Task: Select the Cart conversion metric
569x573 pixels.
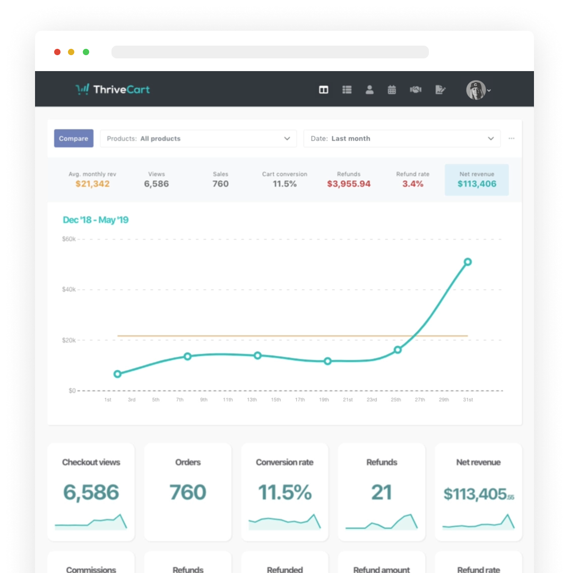Action: pyautogui.click(x=284, y=179)
